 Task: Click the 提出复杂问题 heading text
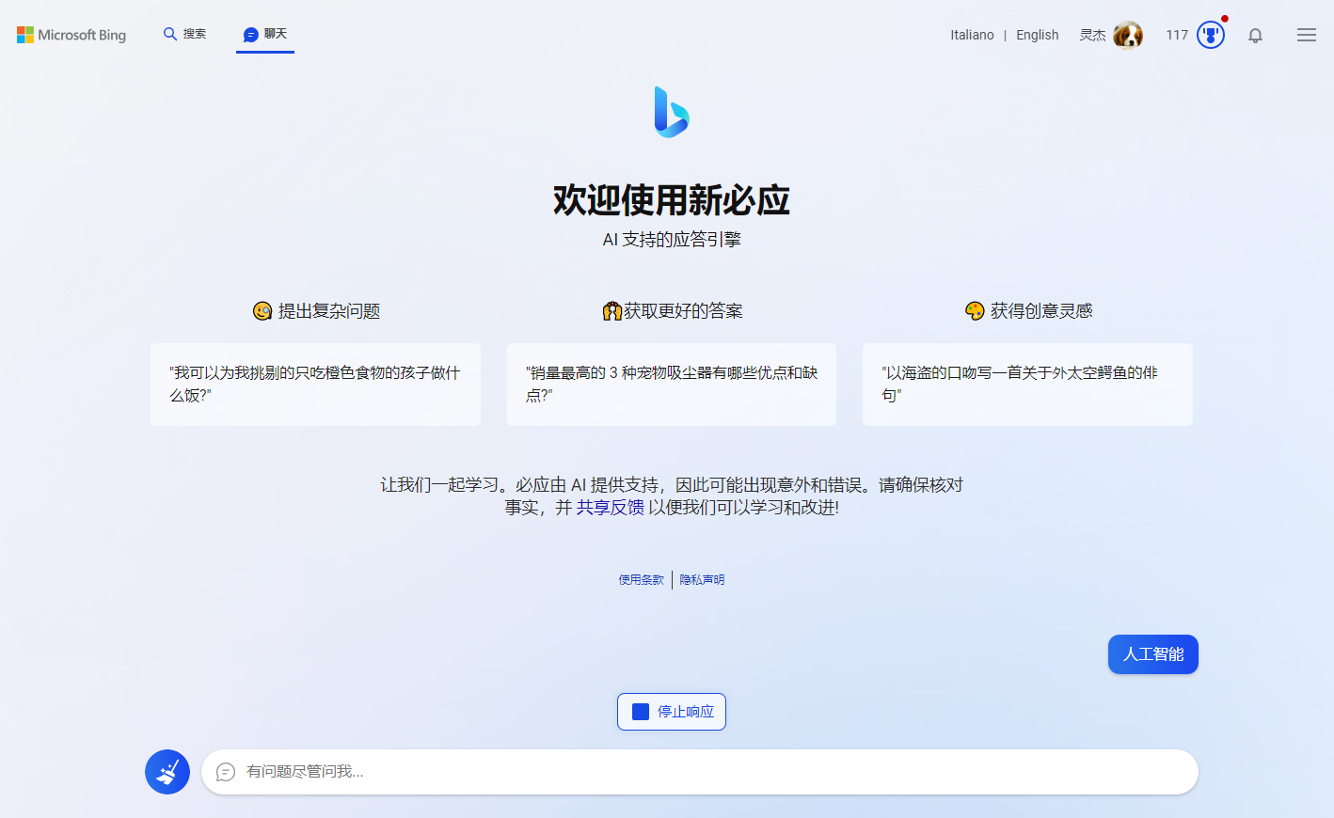coord(329,311)
